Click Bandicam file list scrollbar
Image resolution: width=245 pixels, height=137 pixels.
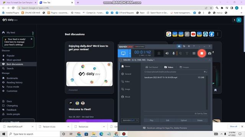[207, 92]
